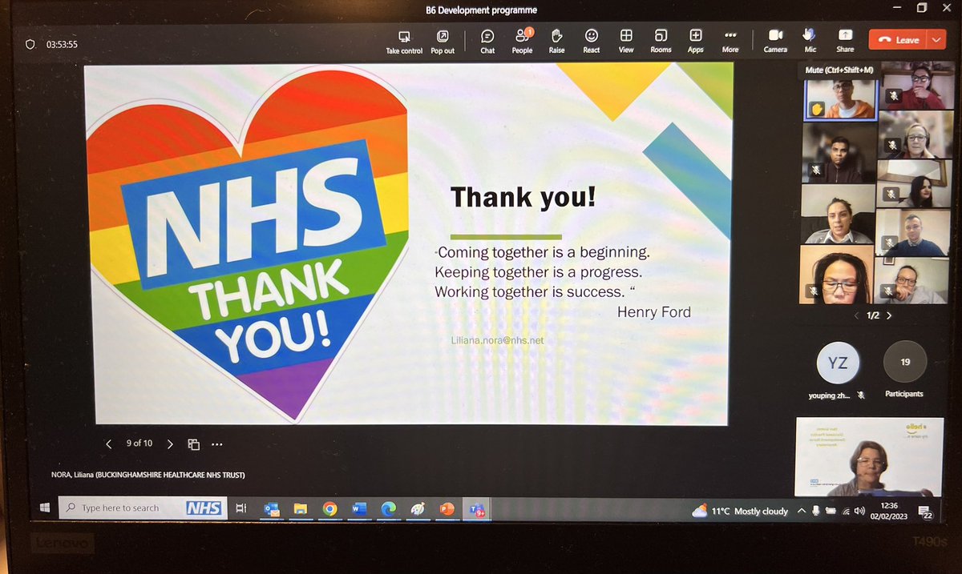Show hidden system tray icons chevron
This screenshot has width=962, height=574.
tap(801, 511)
